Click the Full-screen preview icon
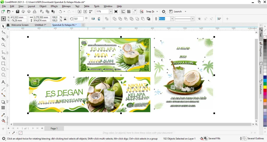This screenshot has width=267, height=142. [116, 11]
